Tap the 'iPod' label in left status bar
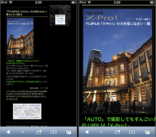156x137 pixels. point(4,2)
